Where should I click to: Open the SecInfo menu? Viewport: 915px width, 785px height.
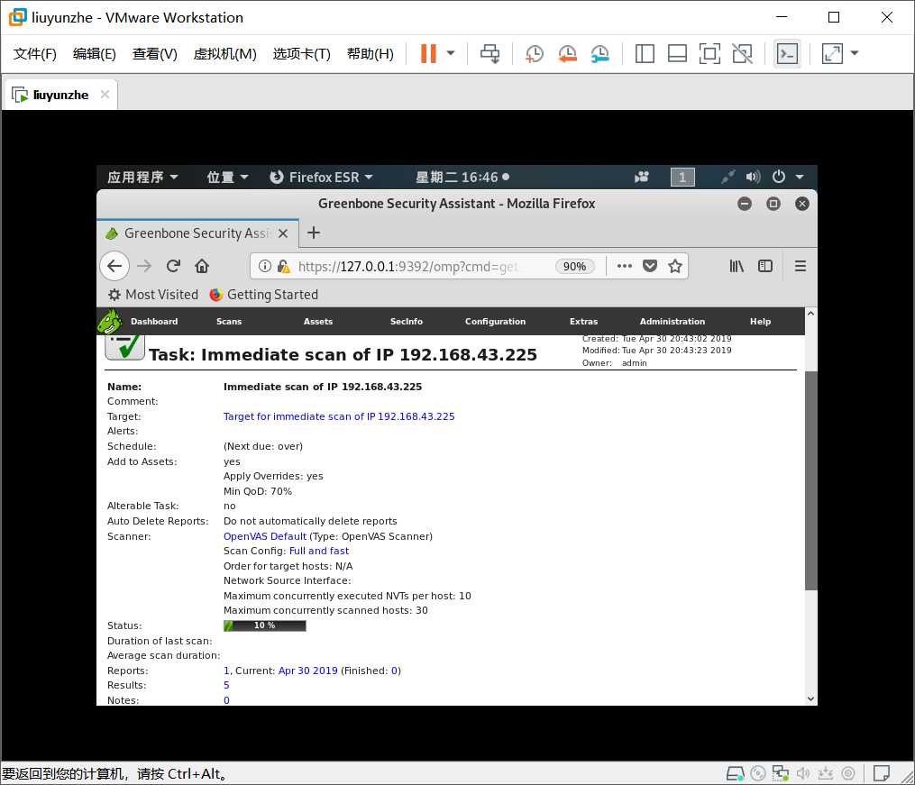tap(407, 322)
